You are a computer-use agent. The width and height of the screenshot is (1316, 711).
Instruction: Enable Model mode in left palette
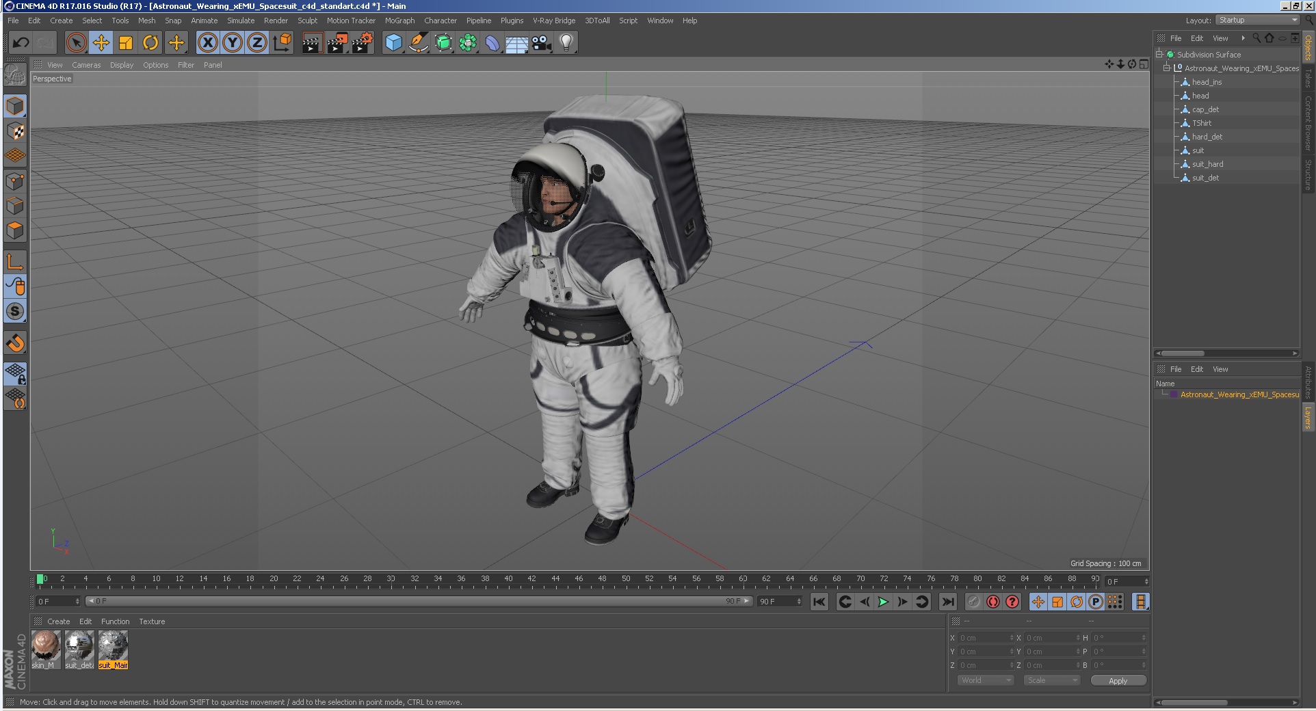tap(15, 106)
